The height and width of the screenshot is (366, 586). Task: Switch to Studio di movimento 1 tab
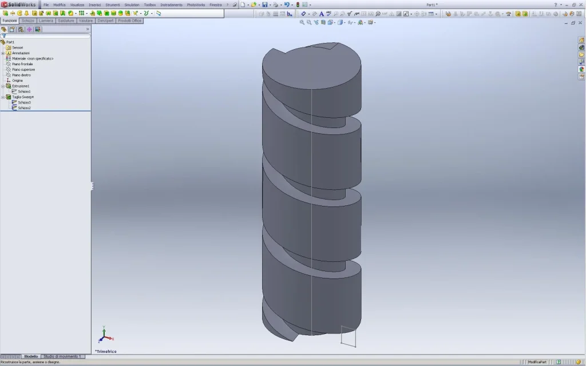(x=62, y=357)
